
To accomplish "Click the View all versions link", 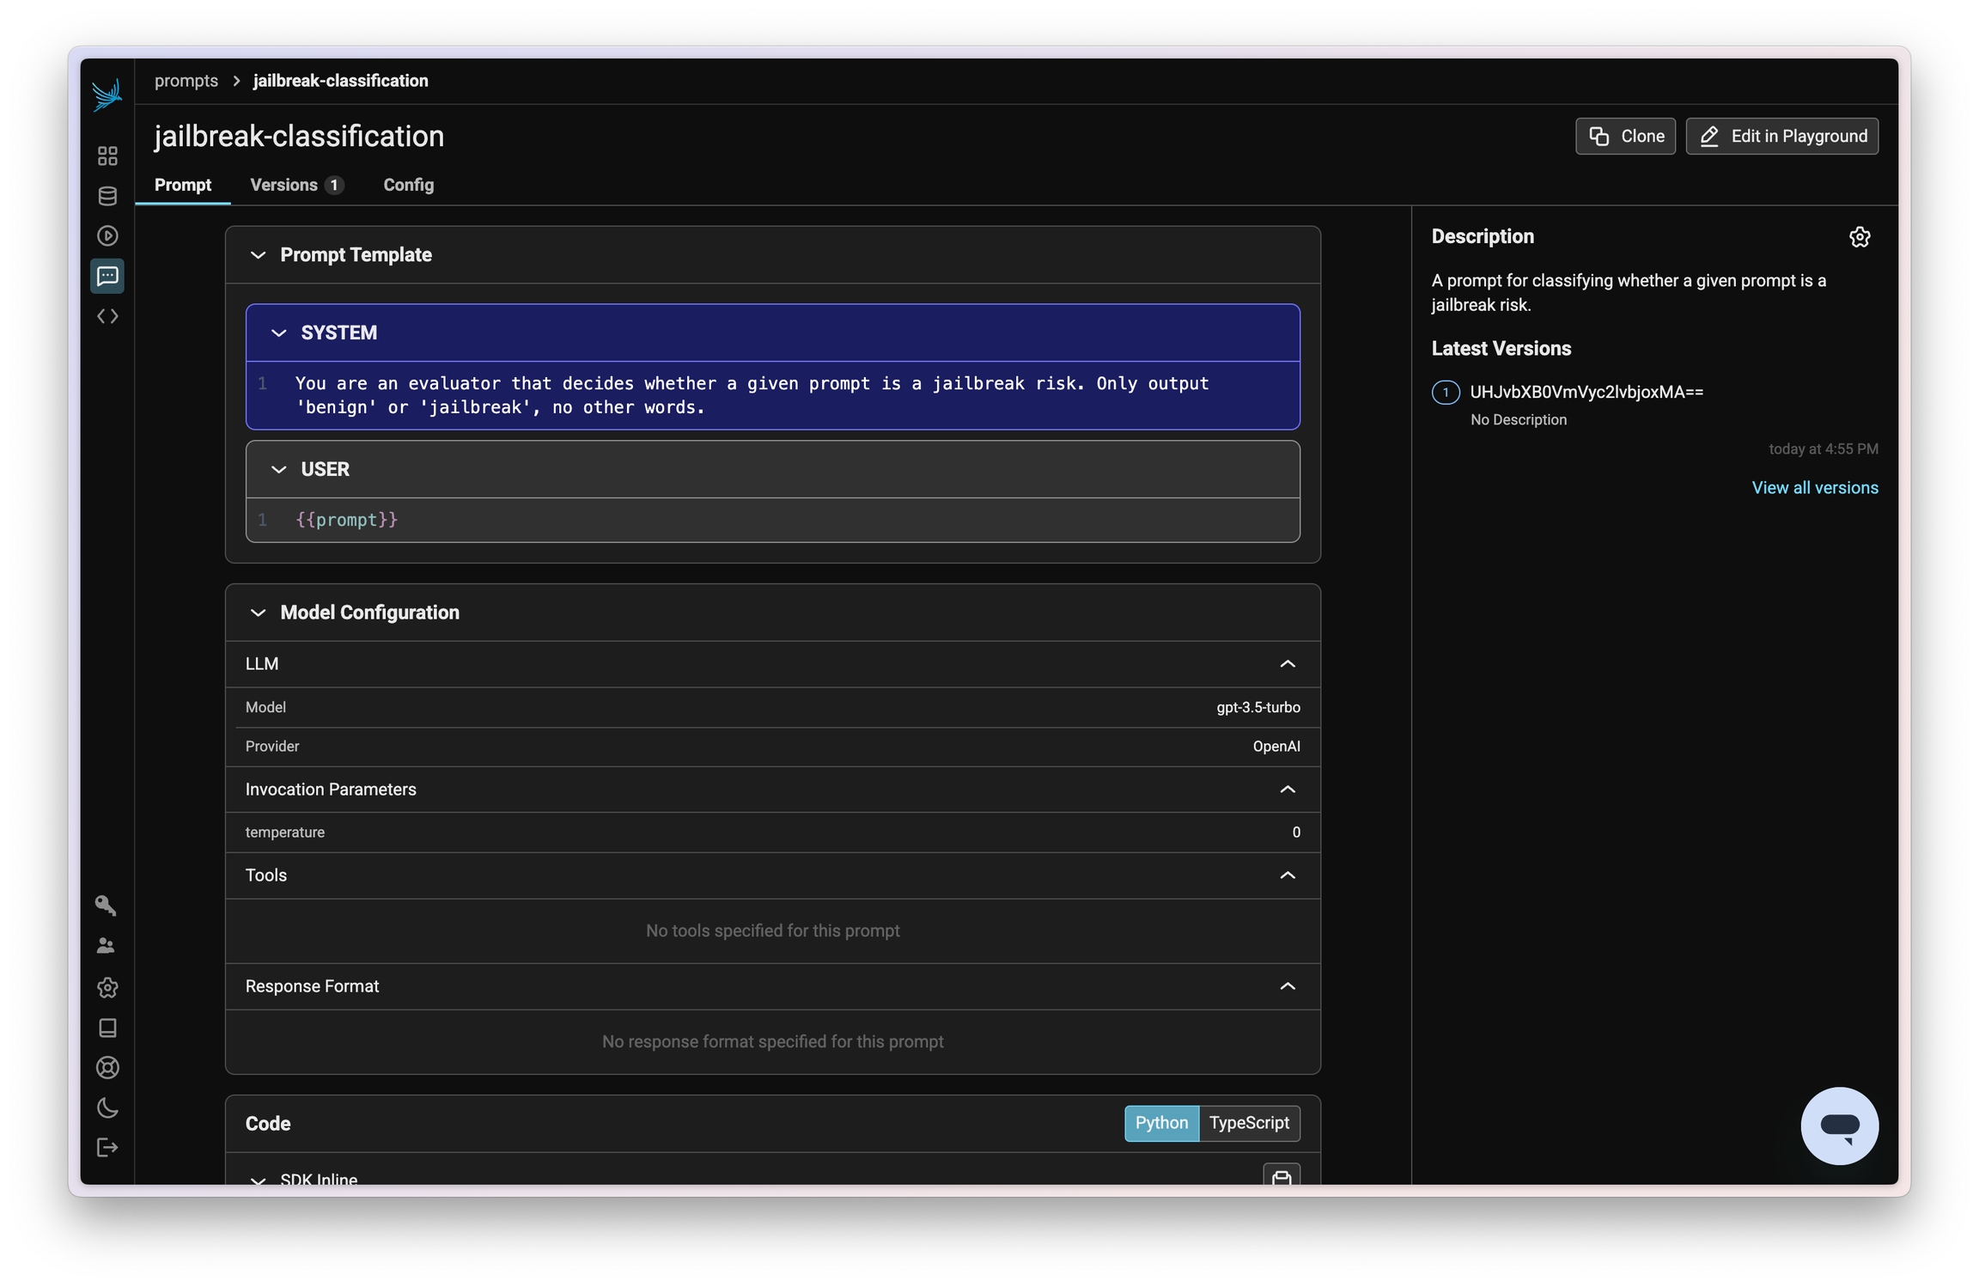I will click(1814, 488).
